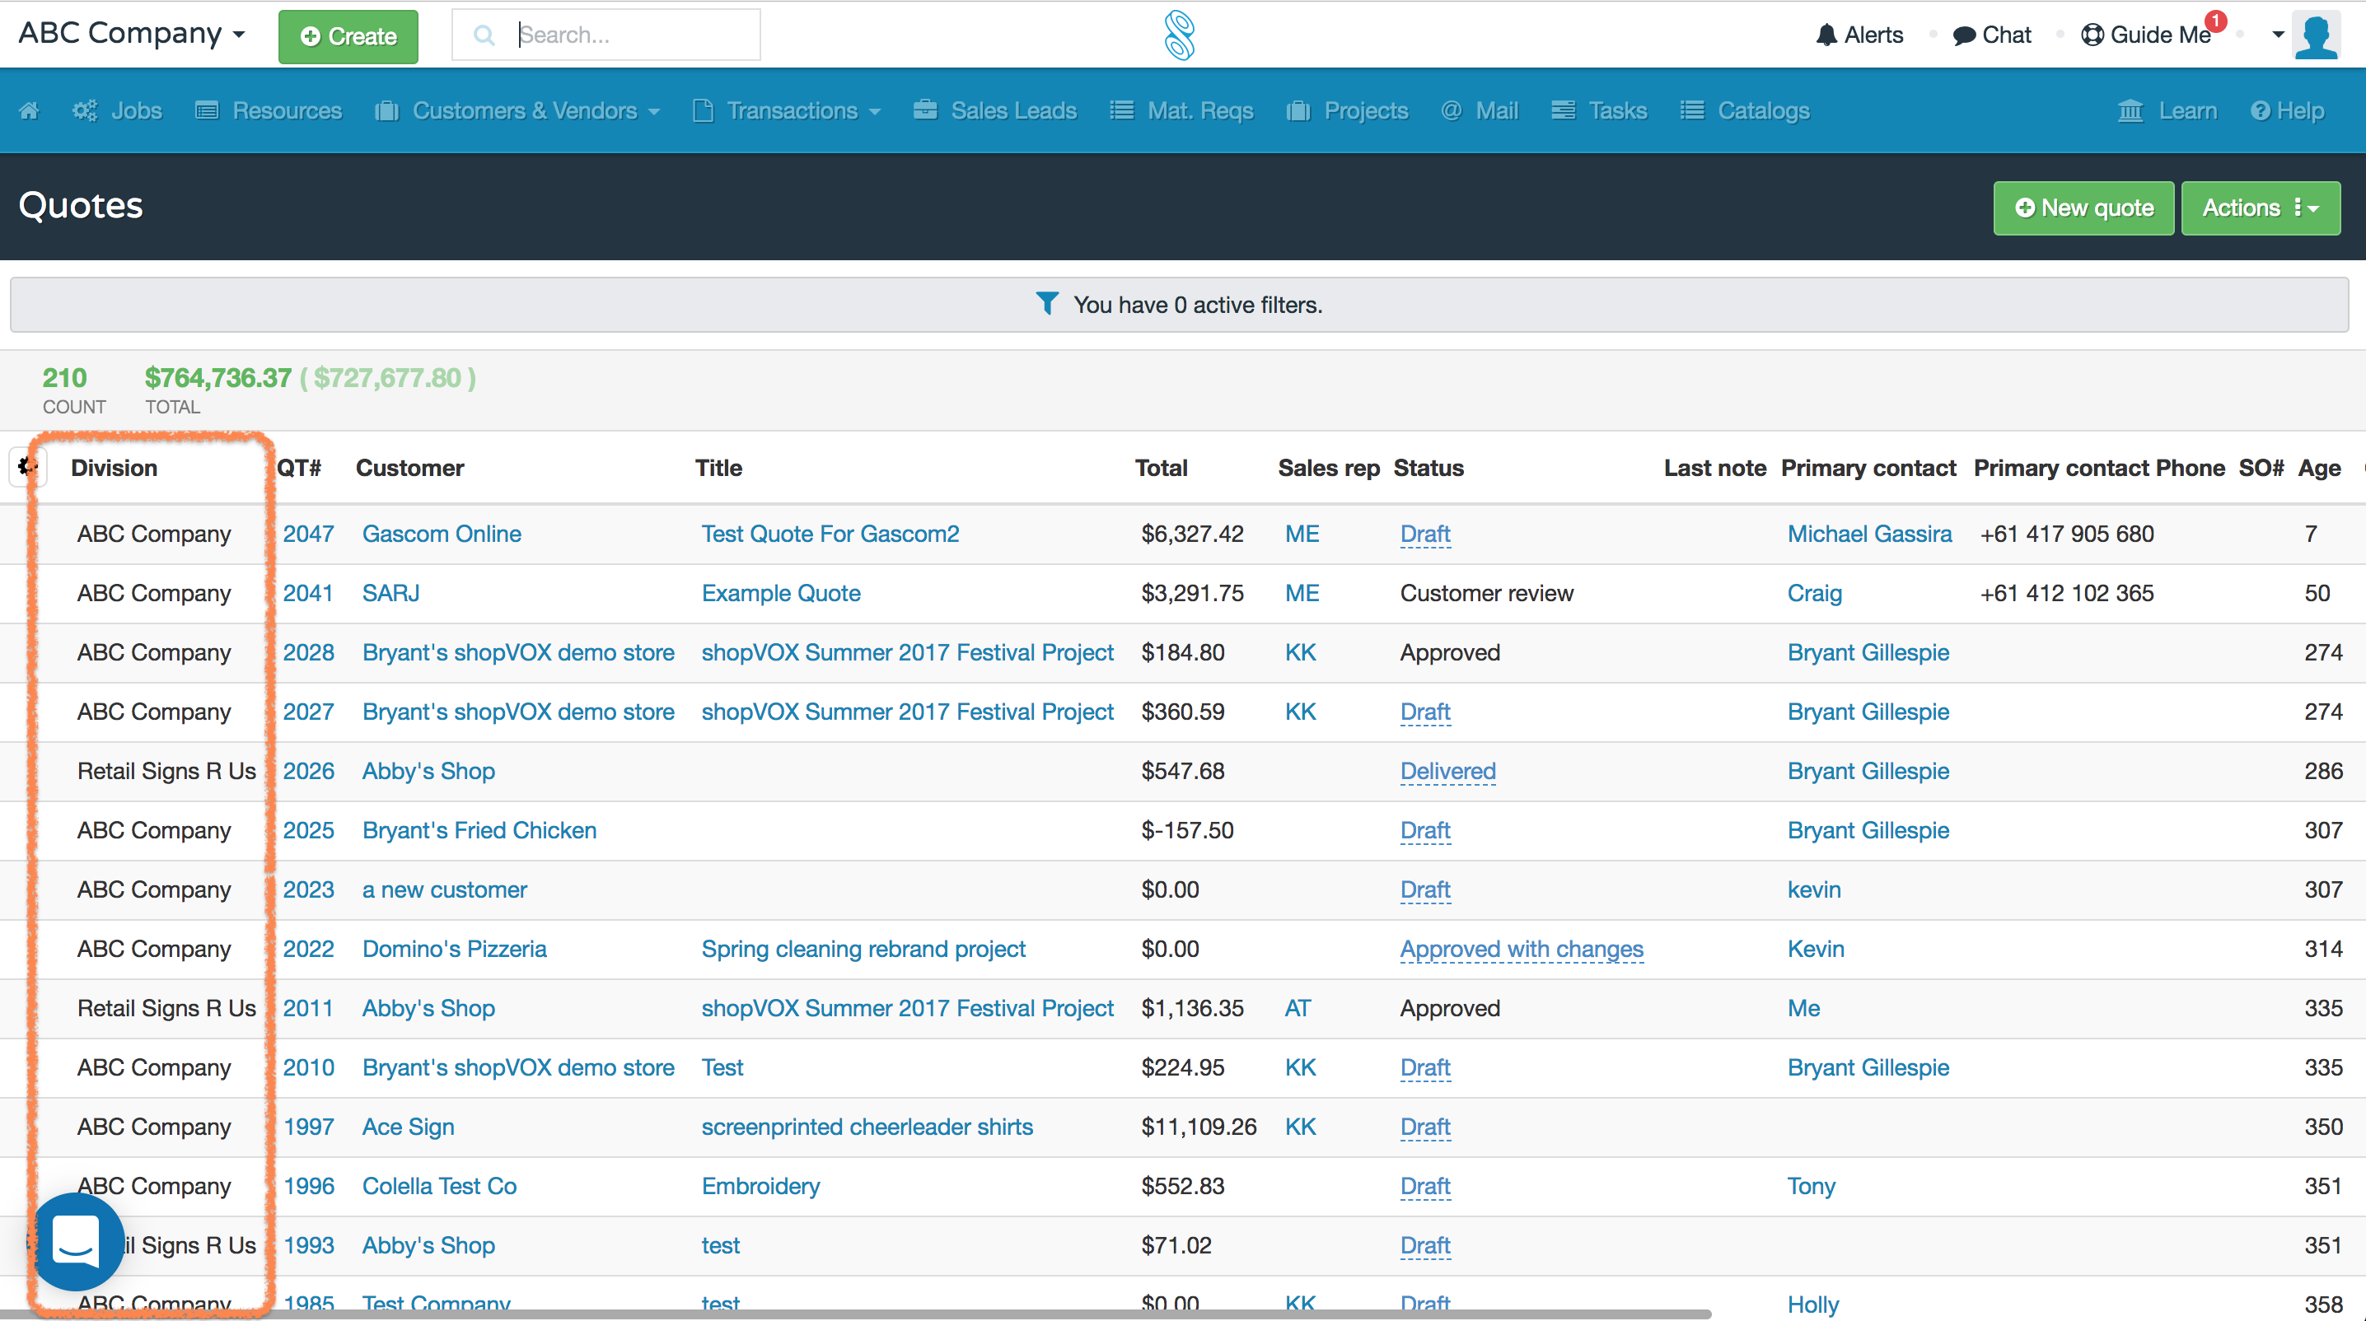2366x1321 pixels.
Task: Click sales rep AT
Action: click(1297, 1008)
